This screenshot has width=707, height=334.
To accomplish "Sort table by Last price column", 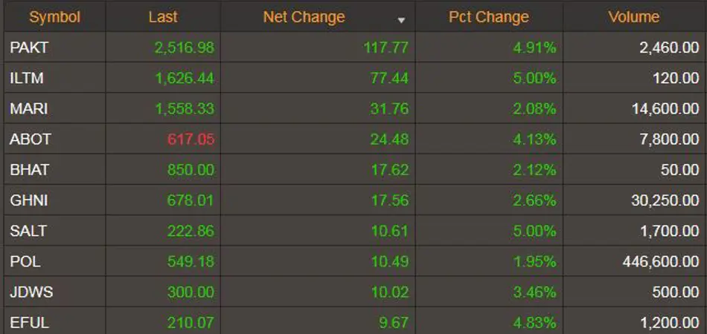I will (x=162, y=16).
